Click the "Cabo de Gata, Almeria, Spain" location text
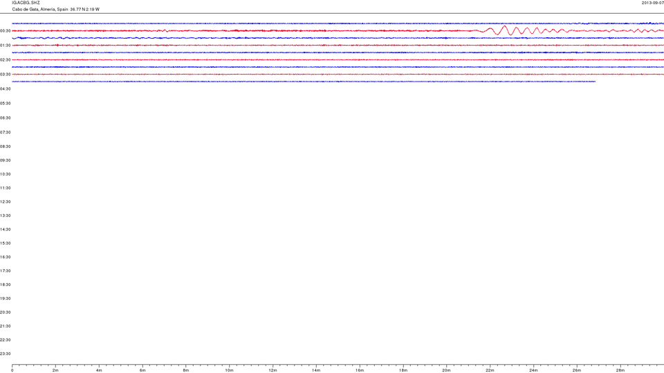Screen dimensions: 664x373 click(40, 9)
